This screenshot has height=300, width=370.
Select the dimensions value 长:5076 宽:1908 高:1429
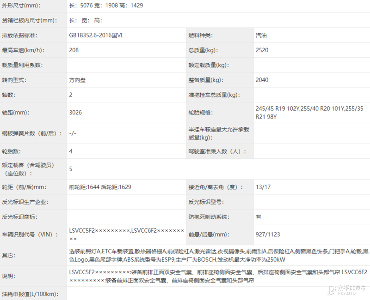pos(106,6)
